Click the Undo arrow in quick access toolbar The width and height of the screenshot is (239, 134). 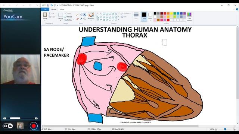tap(52, 5)
